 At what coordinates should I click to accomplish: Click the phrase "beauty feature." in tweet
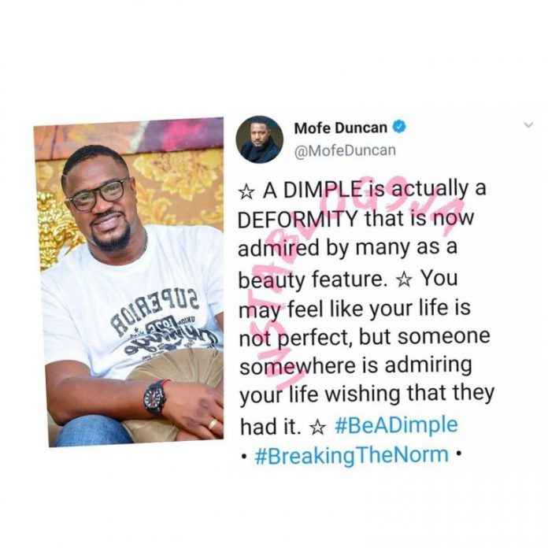pyautogui.click(x=312, y=280)
